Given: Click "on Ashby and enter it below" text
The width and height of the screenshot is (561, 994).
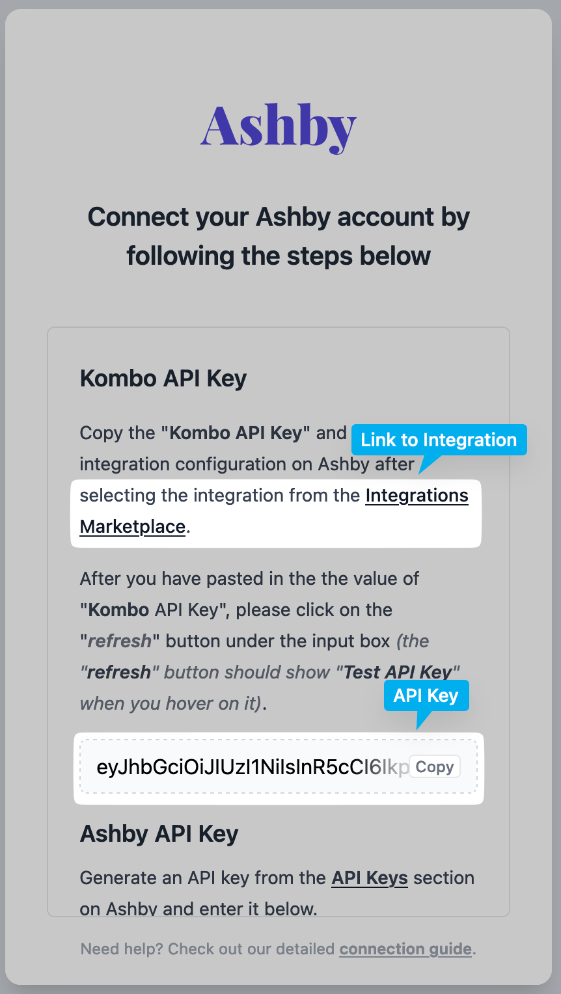Looking at the screenshot, I should point(198,908).
